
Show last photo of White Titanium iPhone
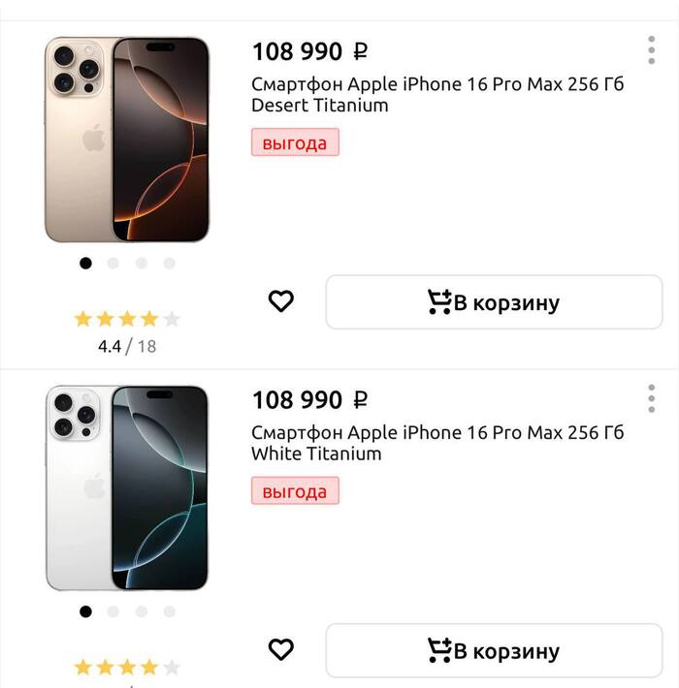[170, 611]
